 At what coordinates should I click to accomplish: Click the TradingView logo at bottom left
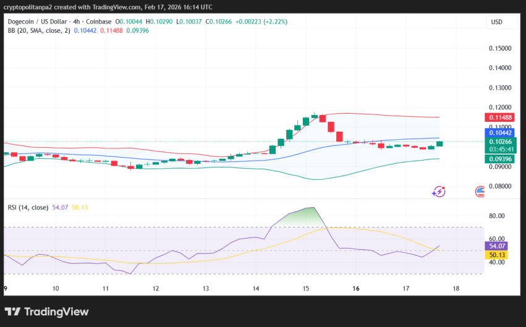click(x=47, y=312)
